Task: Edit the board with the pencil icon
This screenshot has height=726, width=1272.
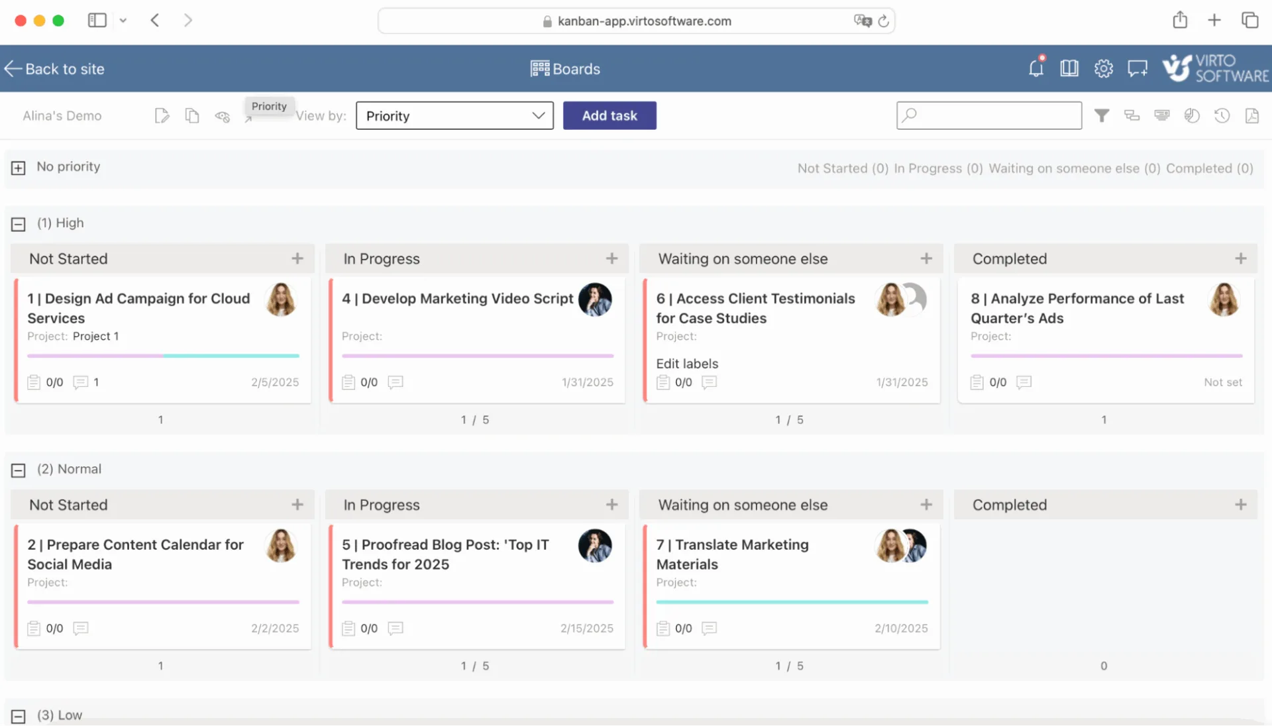Action: 162,115
